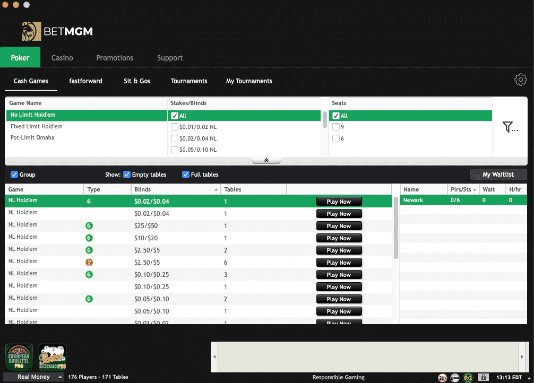Toggle Full tables checkbox
534x383 pixels.
pos(186,175)
